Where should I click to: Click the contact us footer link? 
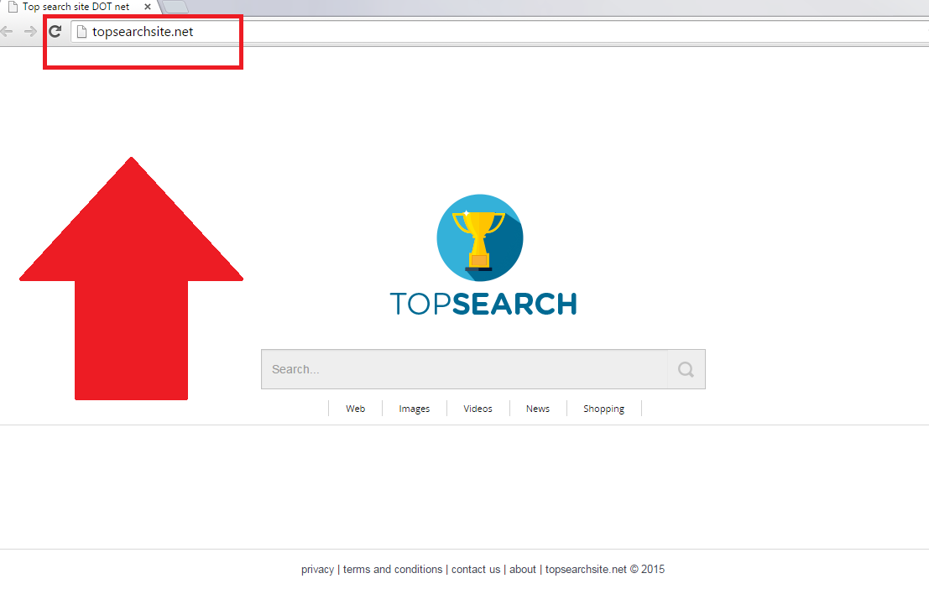[x=475, y=569]
